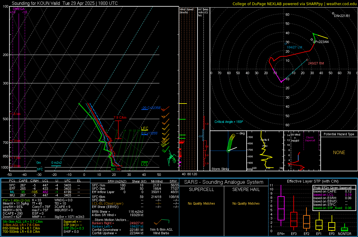Image resolution: width=358 pixels, height=237 pixels.
Task: Click the 700-500mb LR = 6.8 C/km line
Action: [x=21, y=232]
